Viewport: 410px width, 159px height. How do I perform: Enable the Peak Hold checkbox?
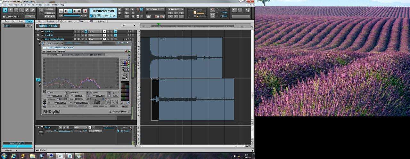pyautogui.click(x=69, y=93)
